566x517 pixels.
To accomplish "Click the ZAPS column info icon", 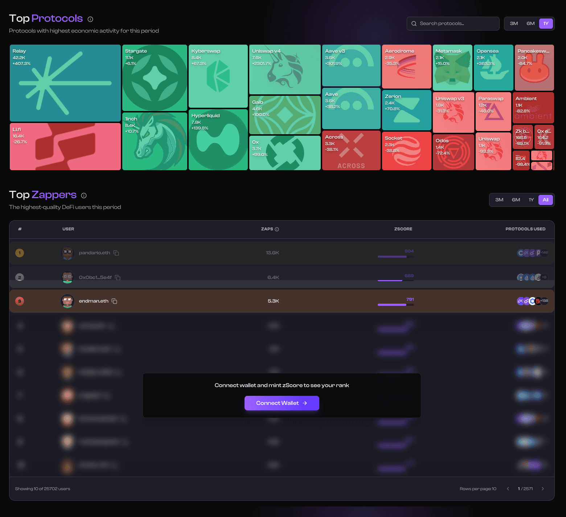I will tap(277, 229).
